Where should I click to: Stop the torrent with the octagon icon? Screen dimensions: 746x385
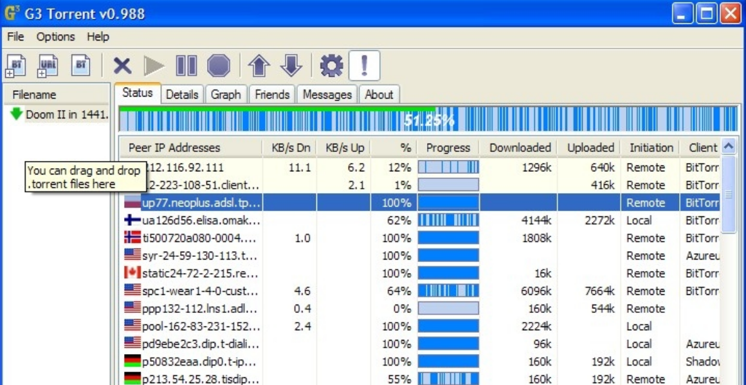[x=219, y=66]
